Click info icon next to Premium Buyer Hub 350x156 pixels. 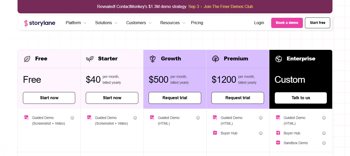point(261,133)
